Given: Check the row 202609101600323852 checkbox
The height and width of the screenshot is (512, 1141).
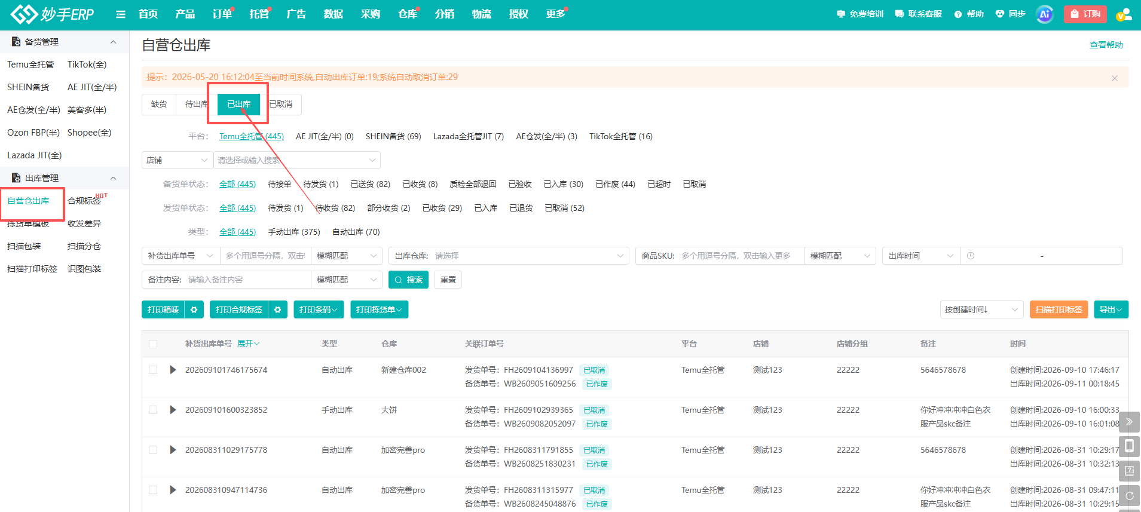Looking at the screenshot, I should (153, 410).
